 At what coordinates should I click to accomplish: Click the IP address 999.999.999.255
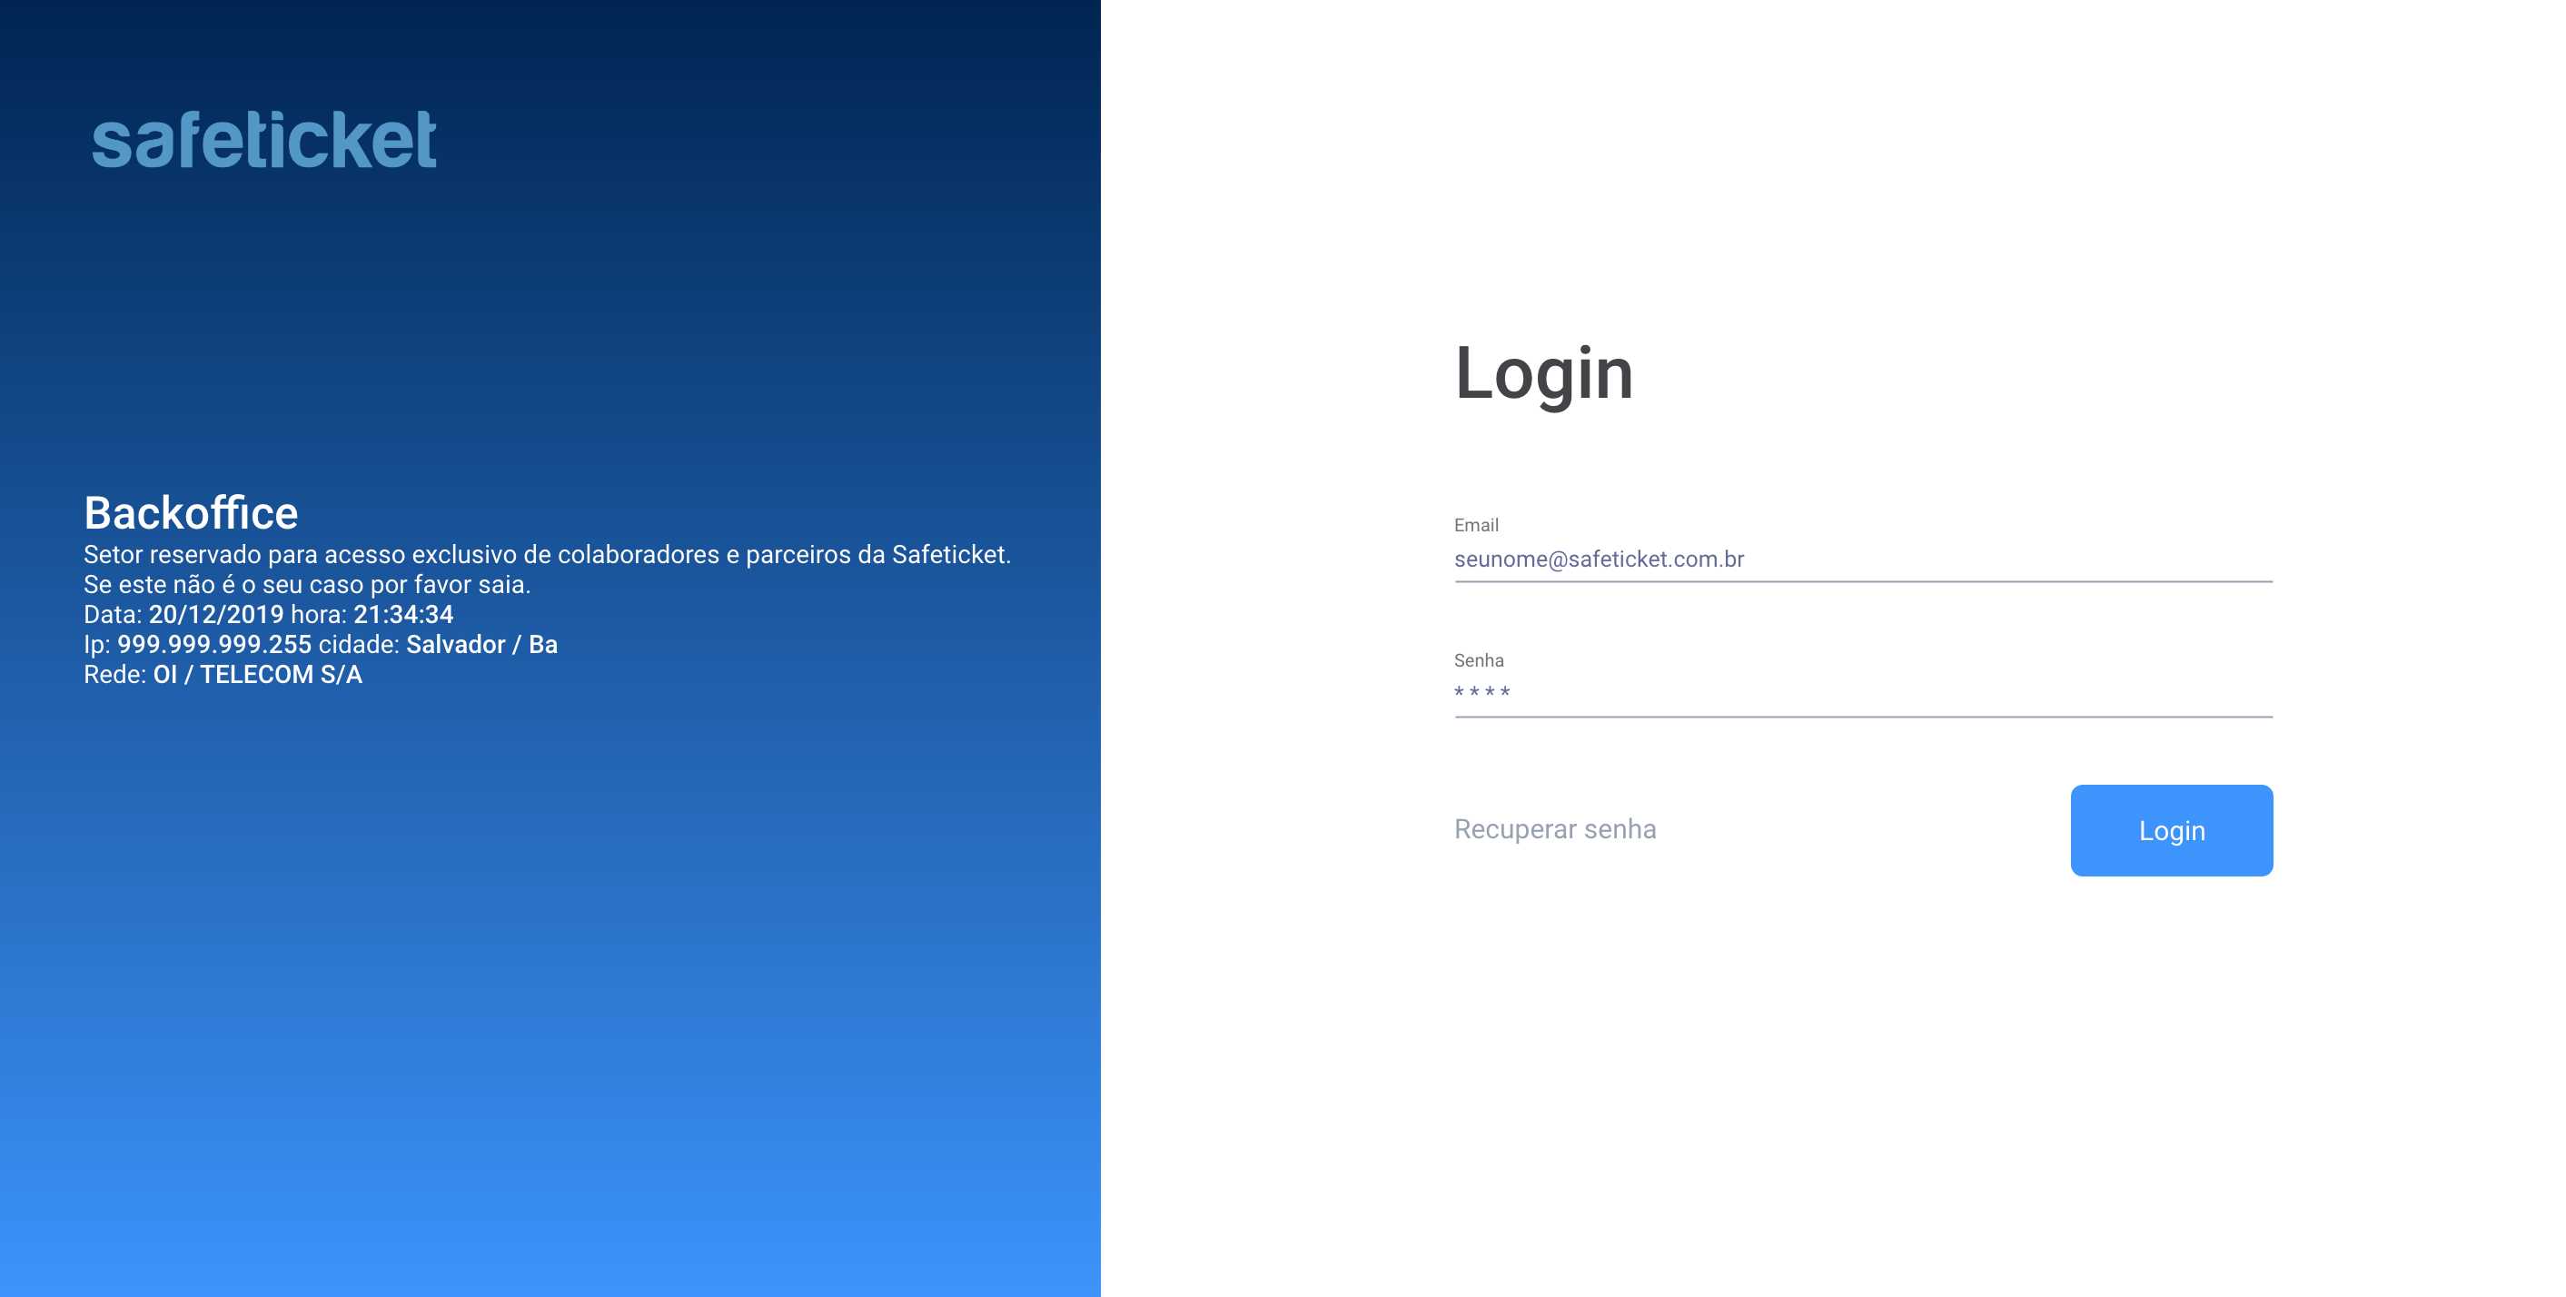pos(214,645)
